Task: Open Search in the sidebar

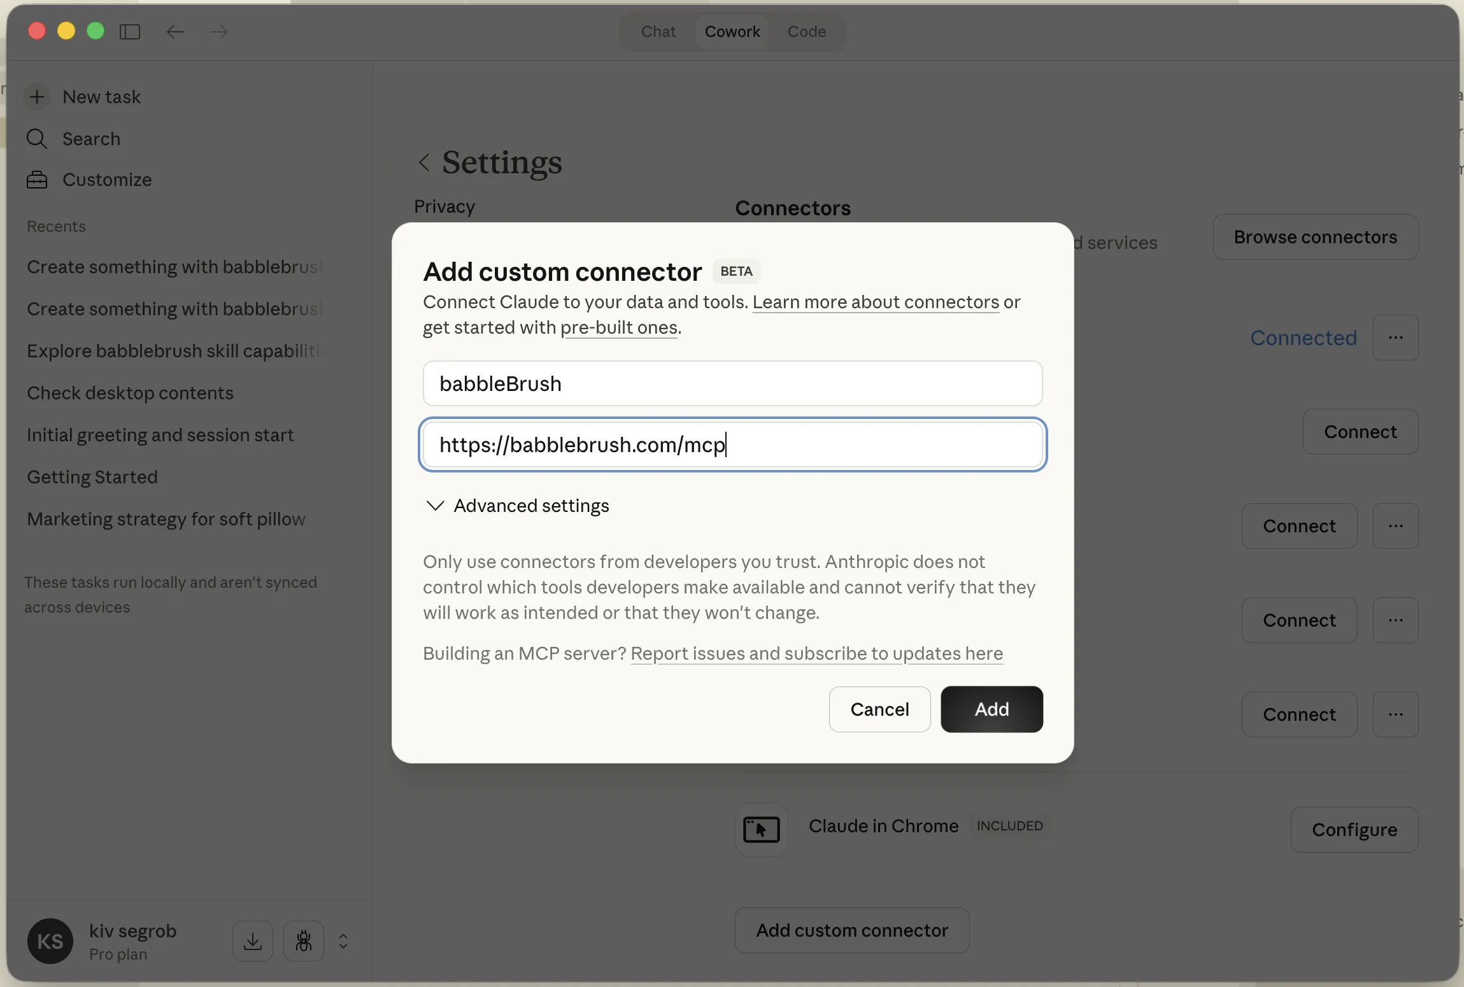Action: [x=90, y=139]
